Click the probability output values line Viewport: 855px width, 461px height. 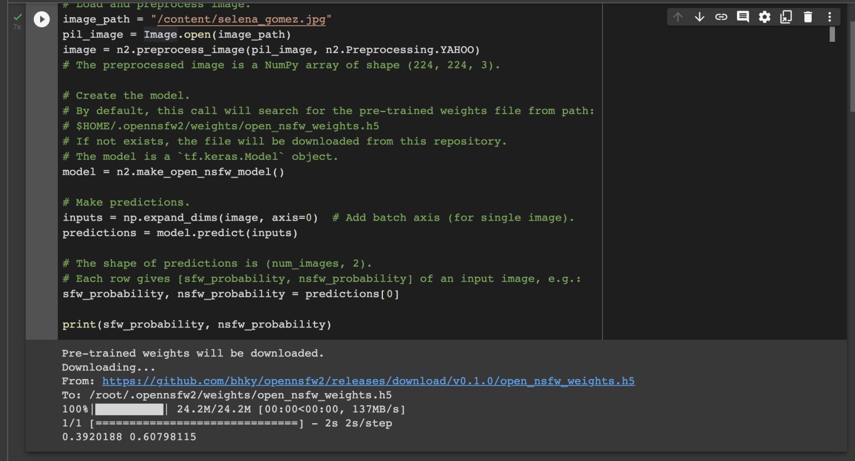(129, 437)
